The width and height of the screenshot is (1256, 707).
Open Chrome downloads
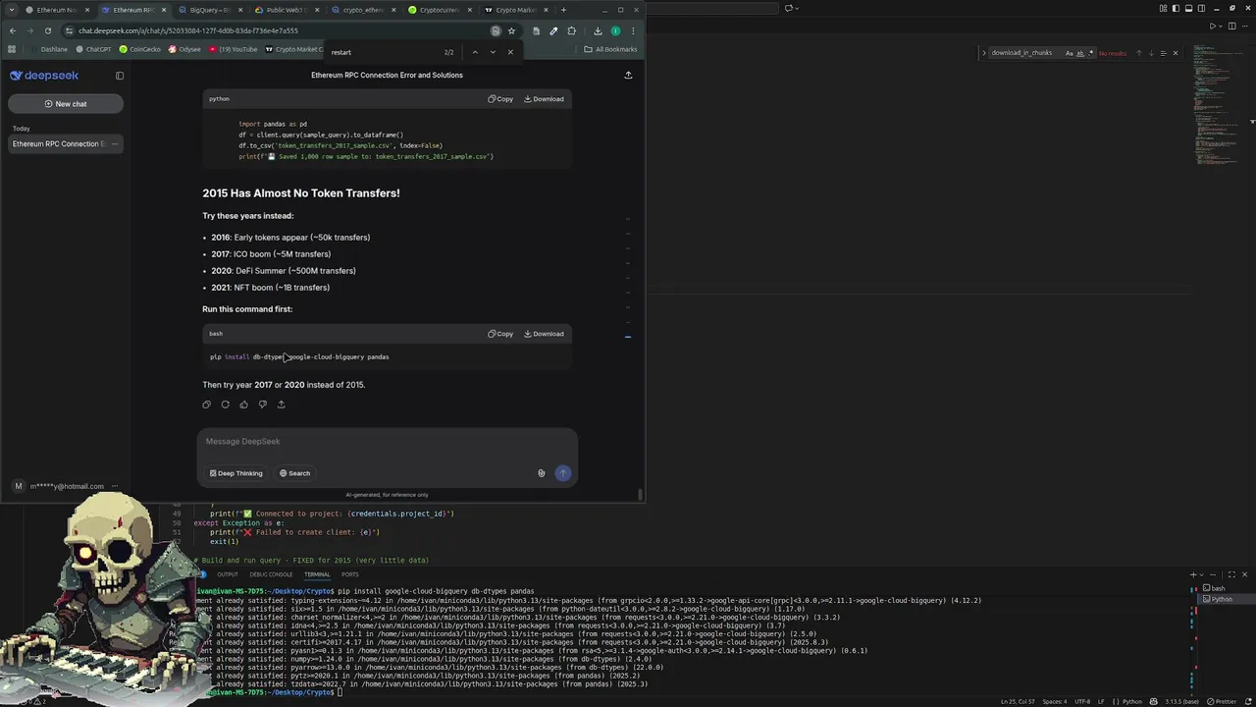point(598,30)
